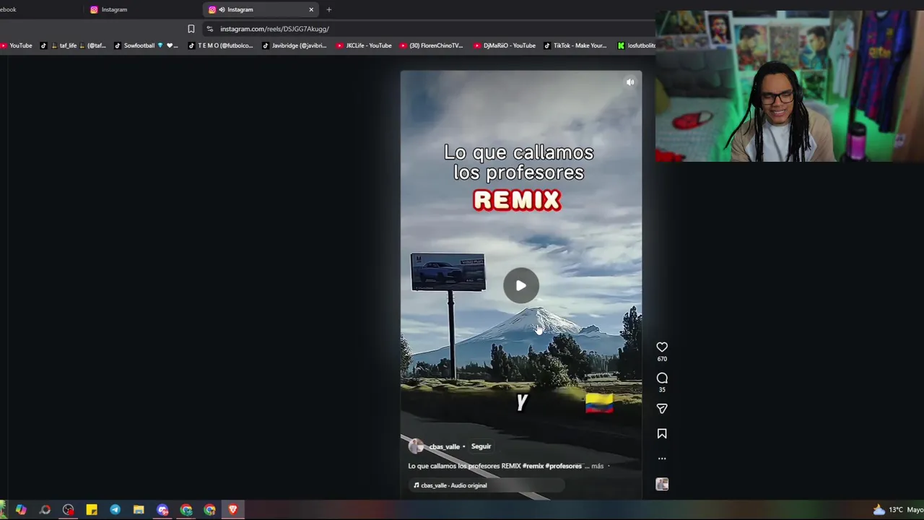
Task: Open the three-dot more options menu
Action: click(662, 459)
